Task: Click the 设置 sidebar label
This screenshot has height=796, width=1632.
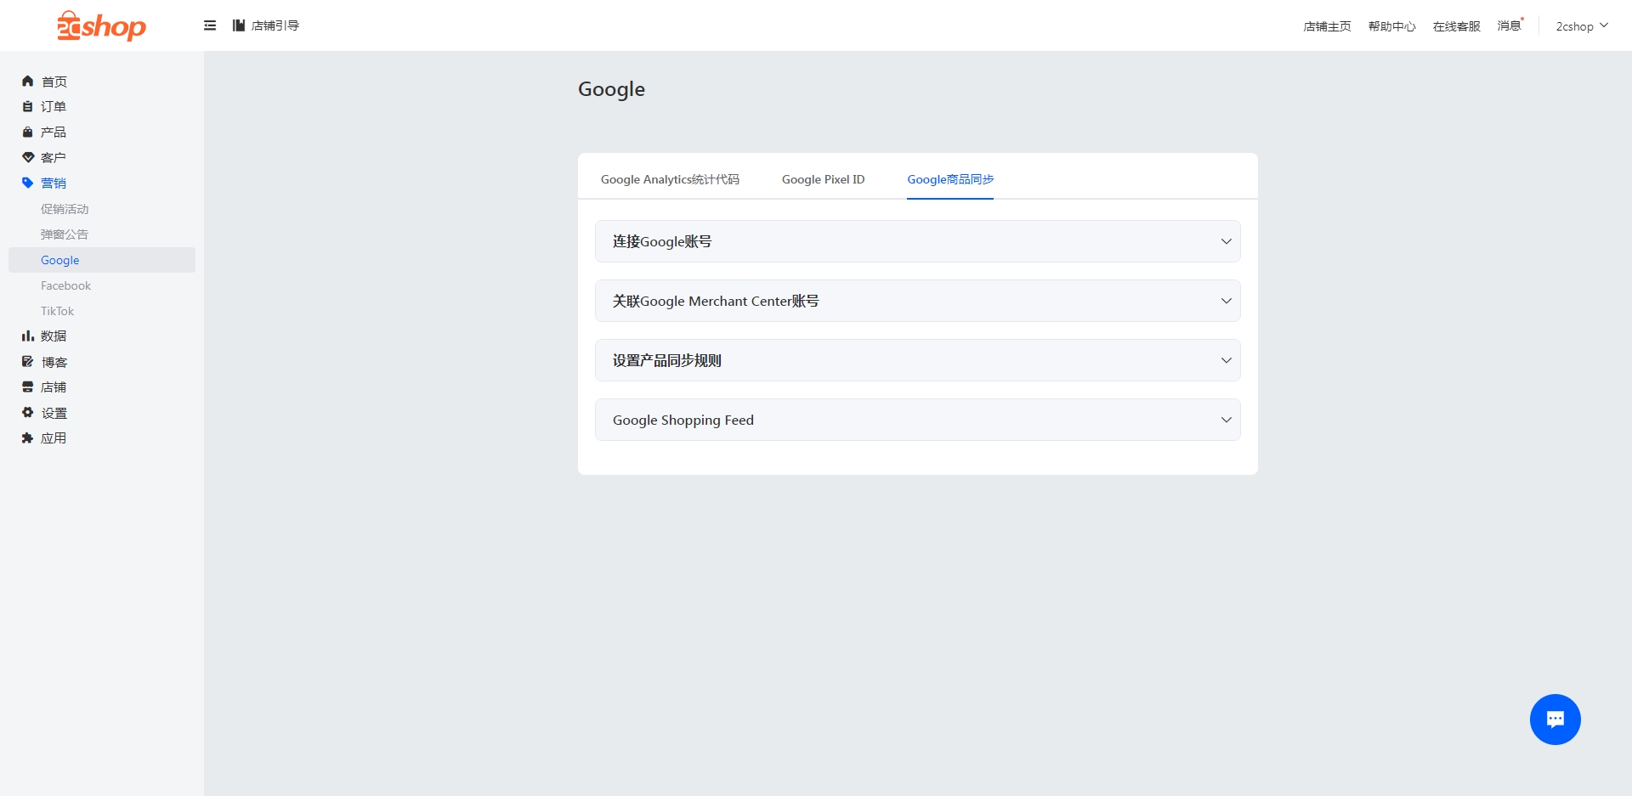Action: click(x=54, y=413)
